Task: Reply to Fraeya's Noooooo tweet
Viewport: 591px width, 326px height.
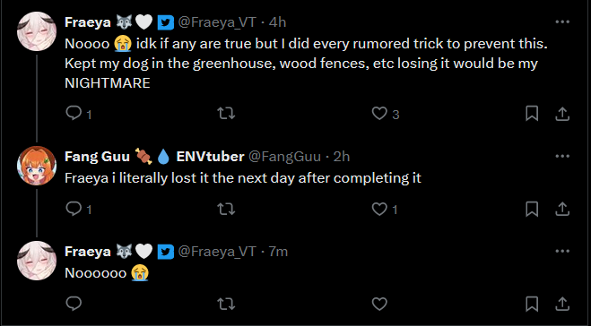Action: (74, 304)
